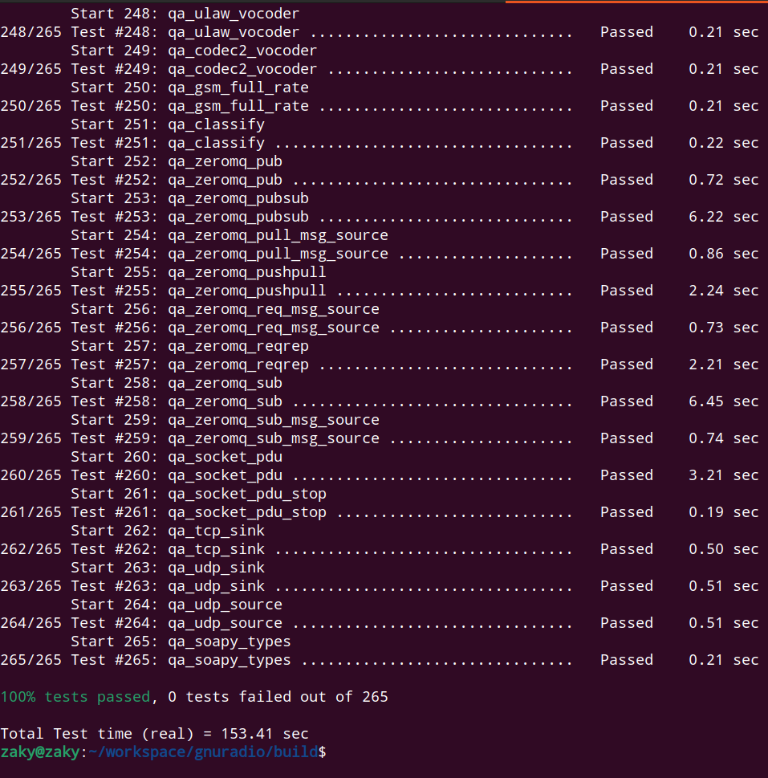The image size is (768, 778).
Task: Click 'Start 249: qa_codec2_vocoder' line
Action: (193, 51)
